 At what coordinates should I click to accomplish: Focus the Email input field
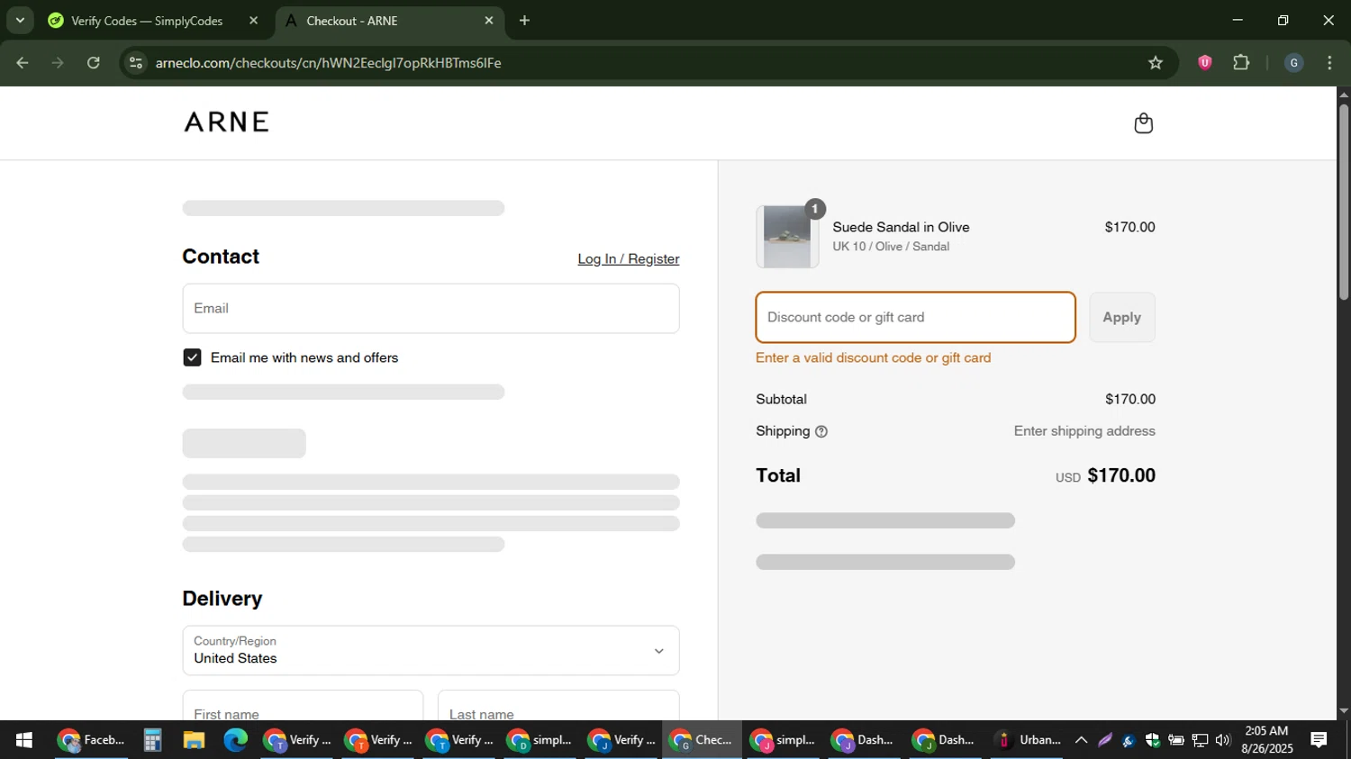click(431, 309)
